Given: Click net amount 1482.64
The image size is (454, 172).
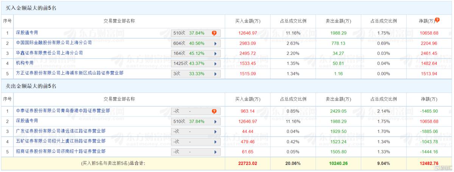Looking at the screenshot, I should pos(429,64).
